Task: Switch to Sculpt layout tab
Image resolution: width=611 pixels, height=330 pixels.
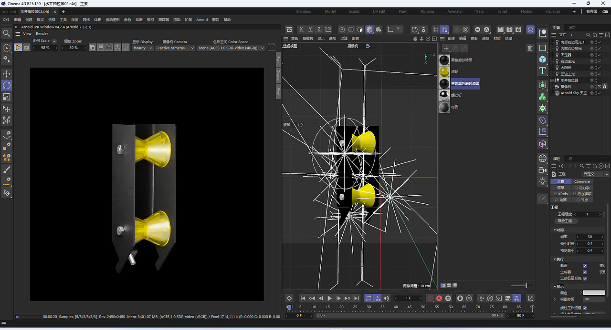Action: [x=354, y=11]
